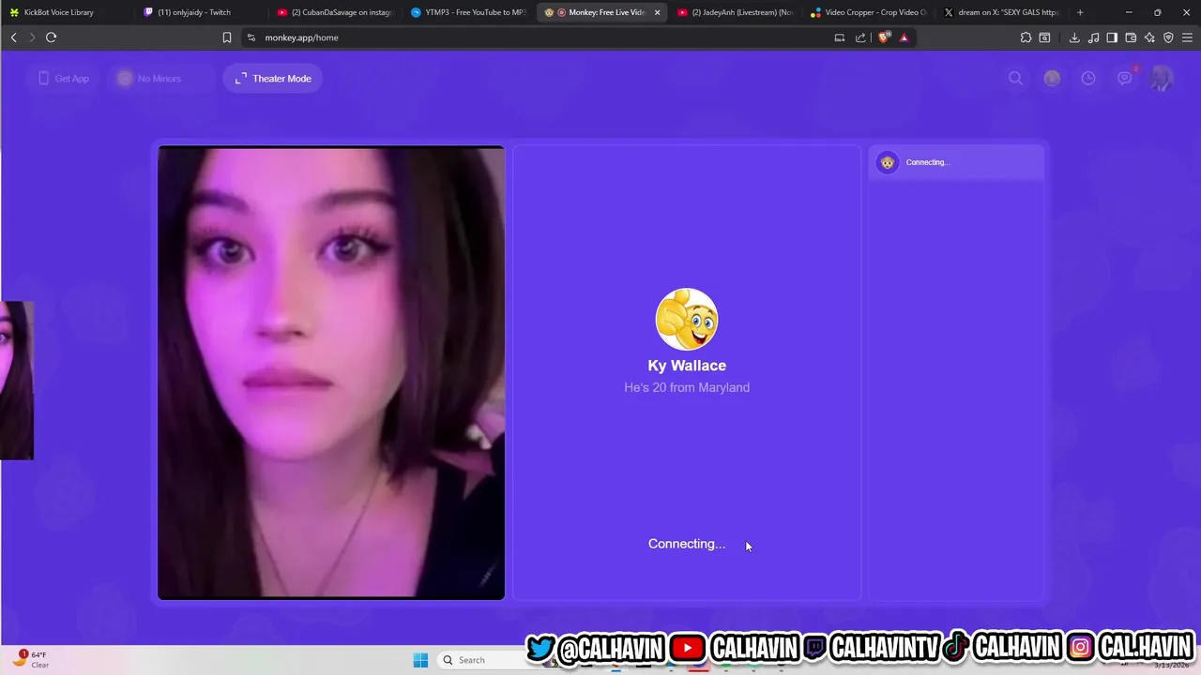Toggle the browser sidebar panel icon
1201x675 pixels.
pyautogui.click(x=1112, y=37)
